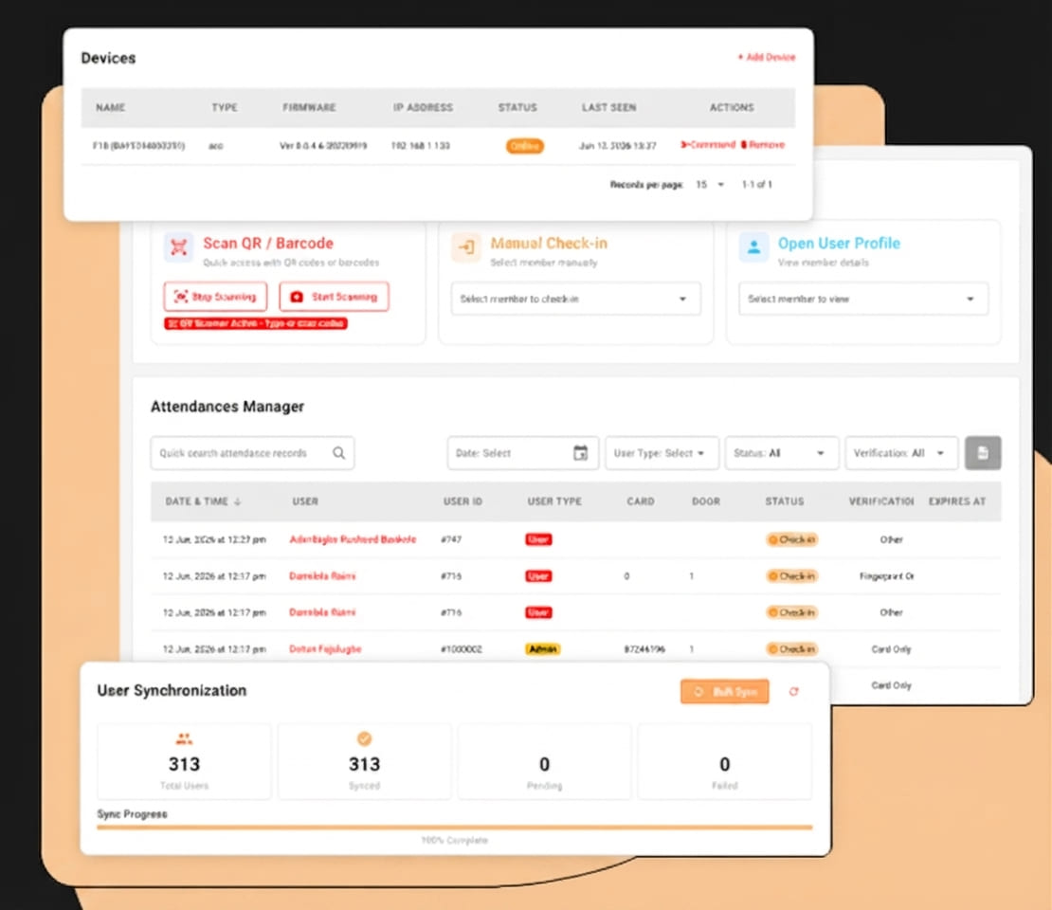Image resolution: width=1052 pixels, height=910 pixels.
Task: Click the USER column header
Action: click(x=305, y=501)
